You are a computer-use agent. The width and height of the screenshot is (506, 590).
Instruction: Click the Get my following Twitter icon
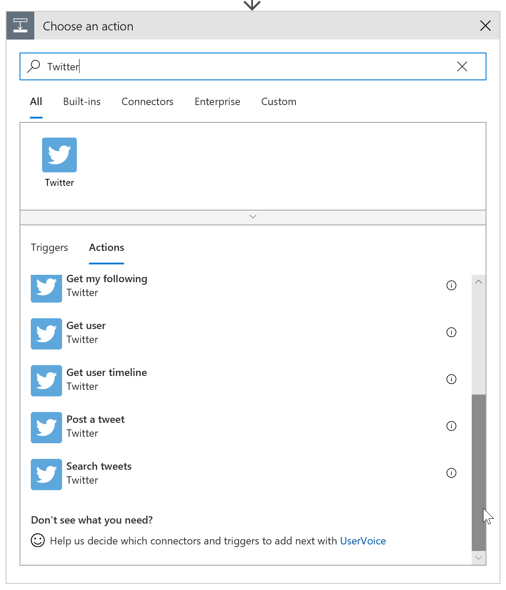coord(46,288)
